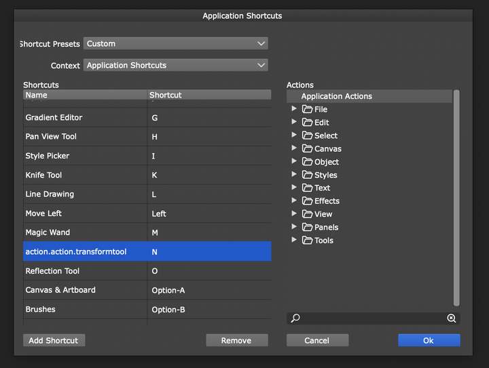Click the Object folder icon
This screenshot has width=489, height=368.
307,162
